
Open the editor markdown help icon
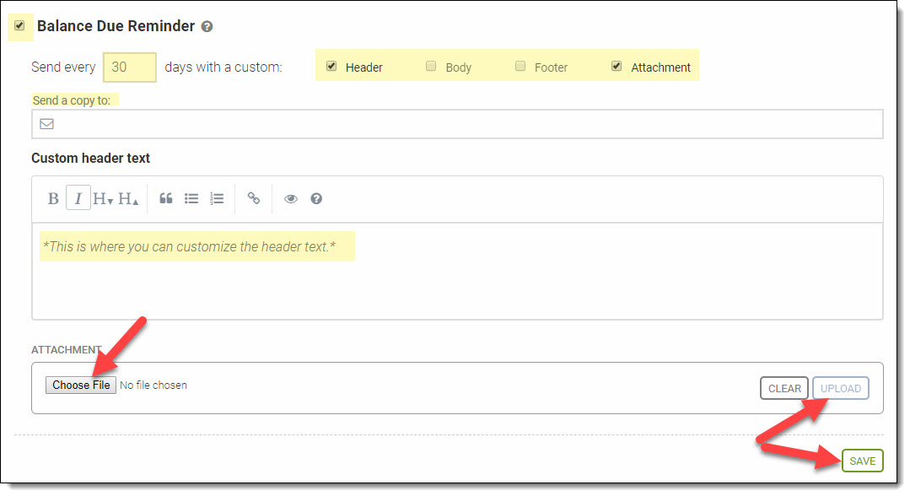tap(316, 199)
